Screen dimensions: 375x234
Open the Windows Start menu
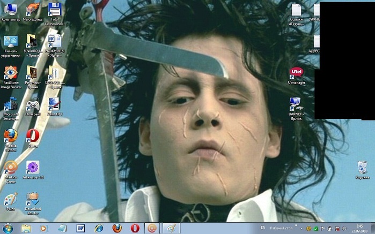tap(8, 229)
